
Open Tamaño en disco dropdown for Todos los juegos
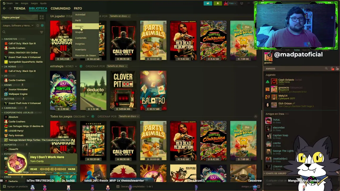point(129,116)
